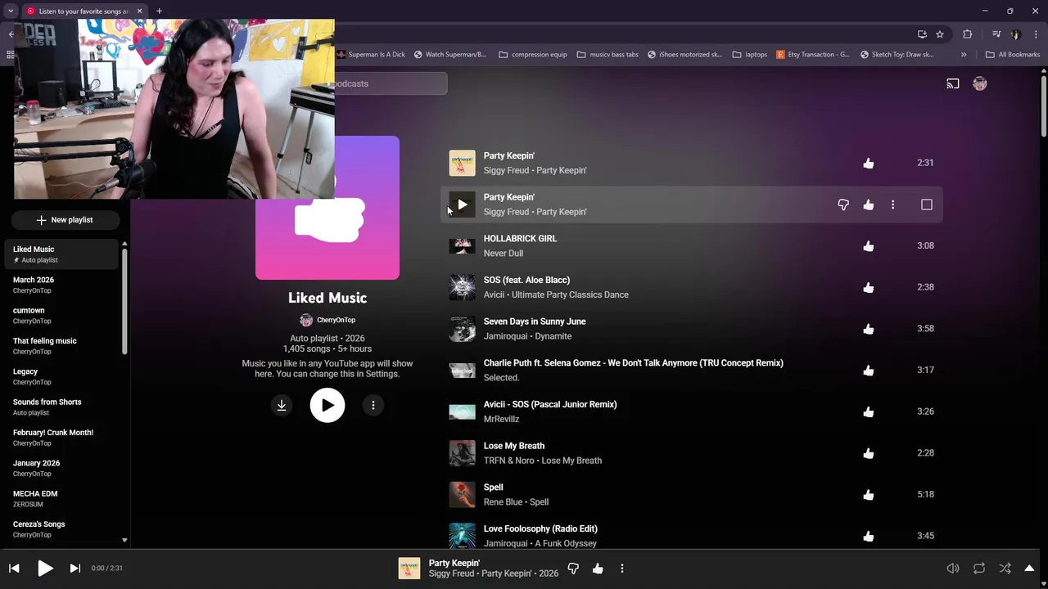Open the three-dot menu under Liked Music

[x=373, y=405]
